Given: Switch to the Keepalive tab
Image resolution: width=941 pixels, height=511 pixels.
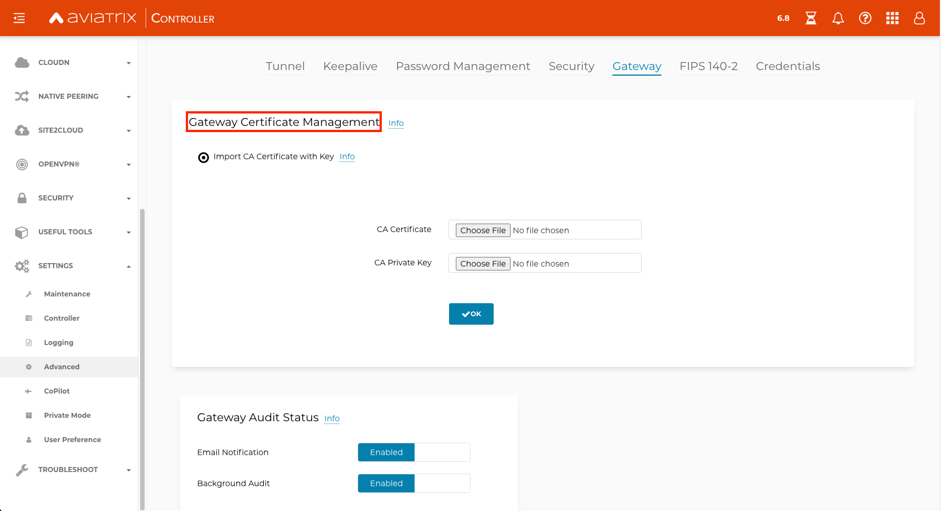Looking at the screenshot, I should coord(350,67).
